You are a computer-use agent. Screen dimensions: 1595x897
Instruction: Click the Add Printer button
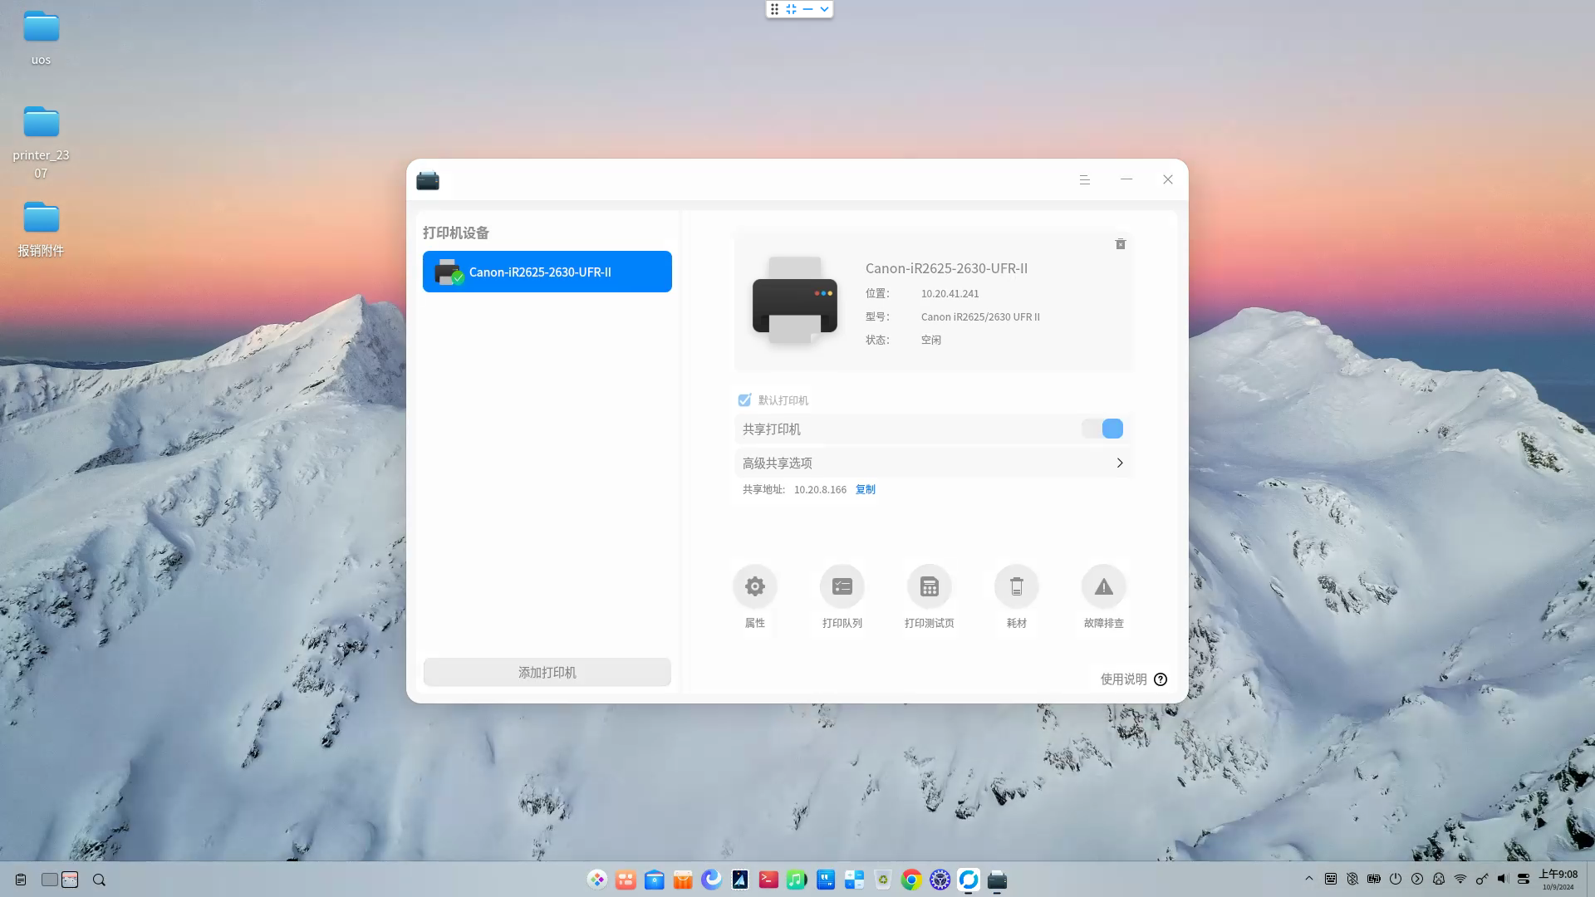click(x=547, y=672)
